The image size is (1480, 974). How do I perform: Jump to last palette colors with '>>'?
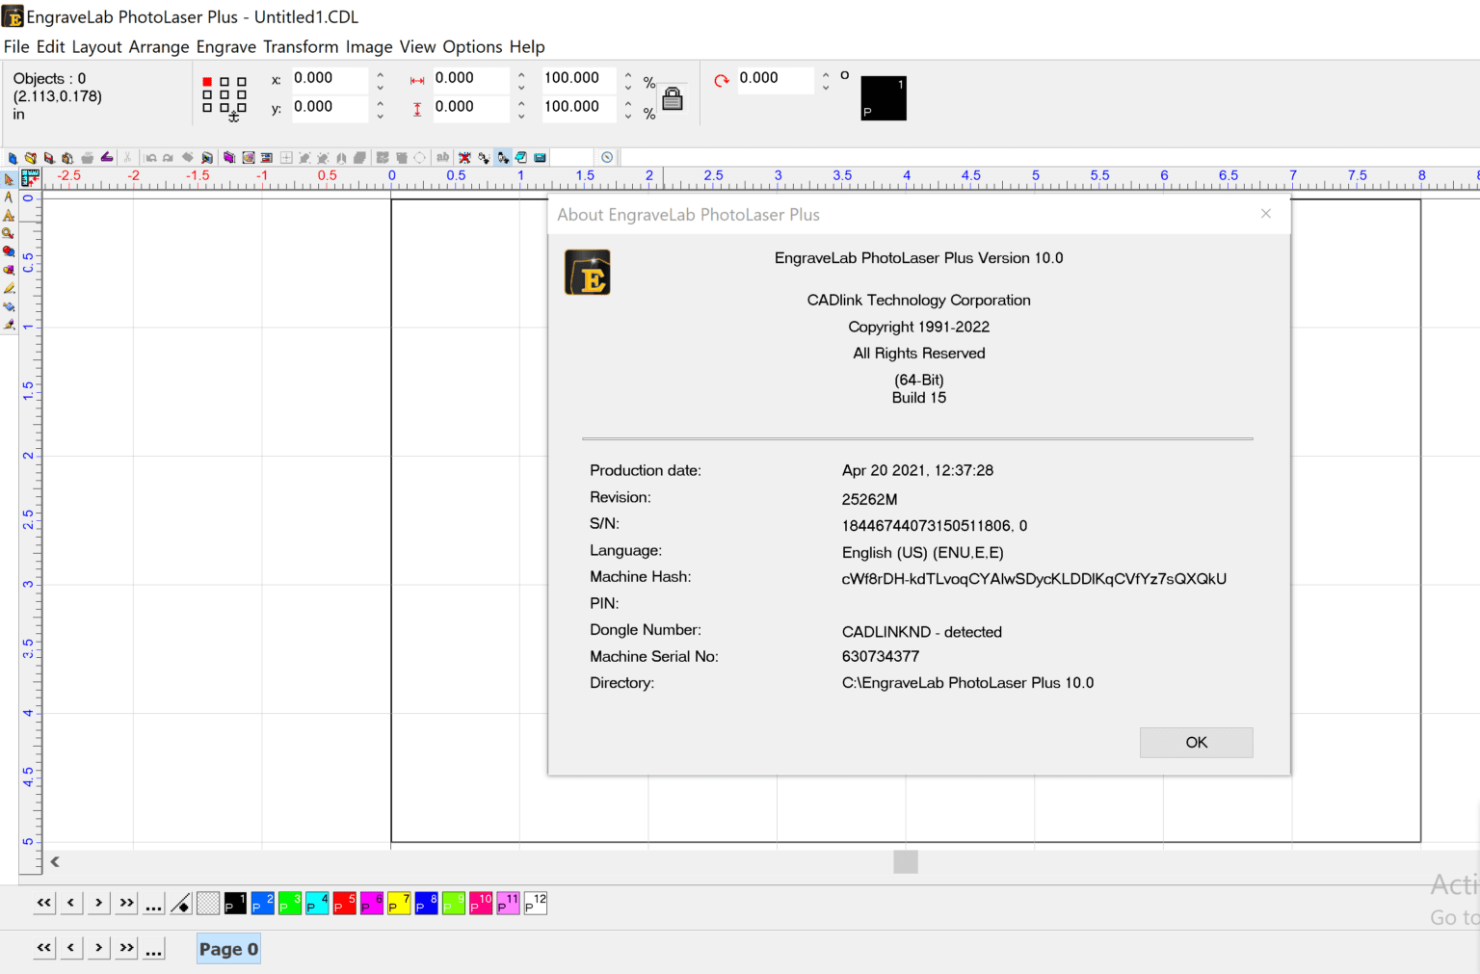point(126,904)
